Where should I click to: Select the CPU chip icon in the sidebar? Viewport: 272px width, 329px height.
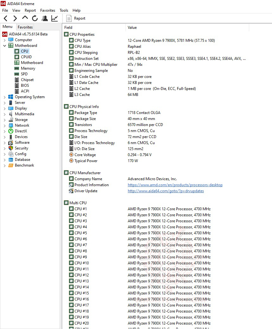click(17, 51)
